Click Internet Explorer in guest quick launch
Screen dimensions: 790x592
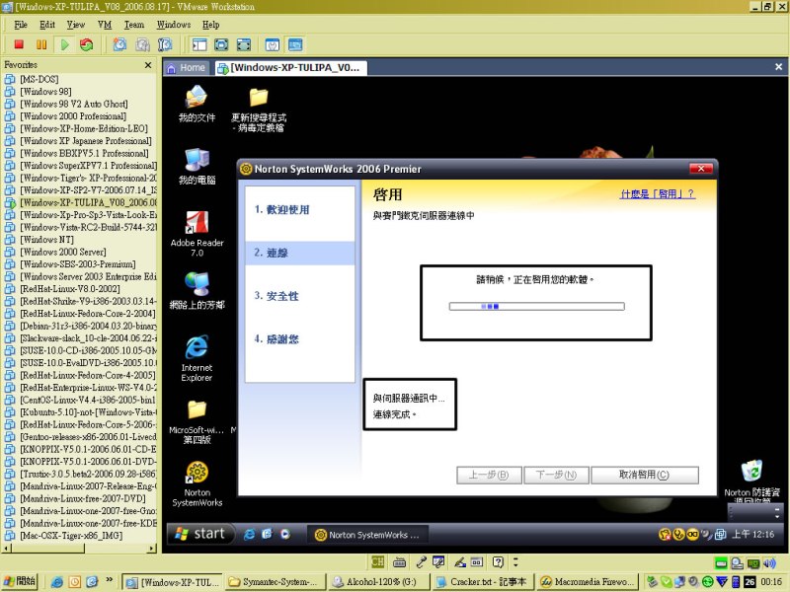click(249, 534)
